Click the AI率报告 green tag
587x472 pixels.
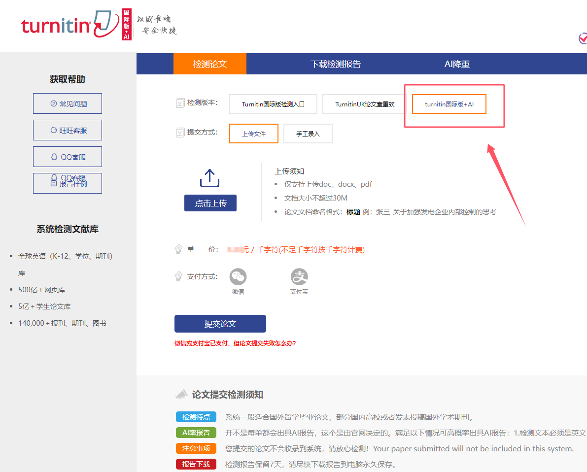tap(196, 433)
